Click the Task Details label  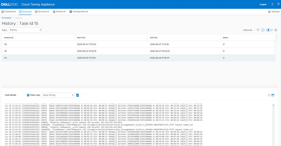[x=10, y=95]
